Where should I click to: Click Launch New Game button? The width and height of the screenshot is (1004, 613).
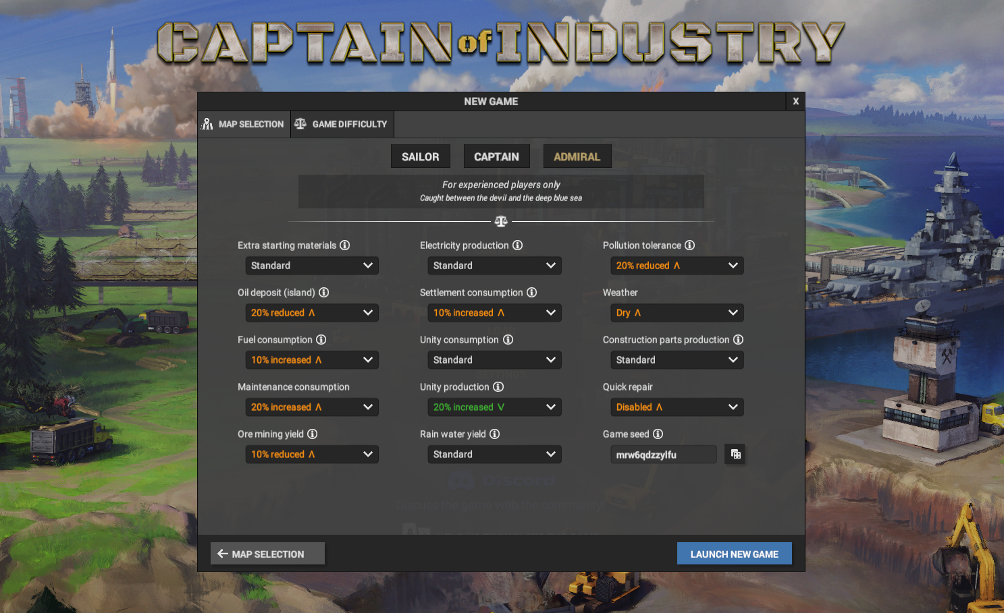click(735, 554)
